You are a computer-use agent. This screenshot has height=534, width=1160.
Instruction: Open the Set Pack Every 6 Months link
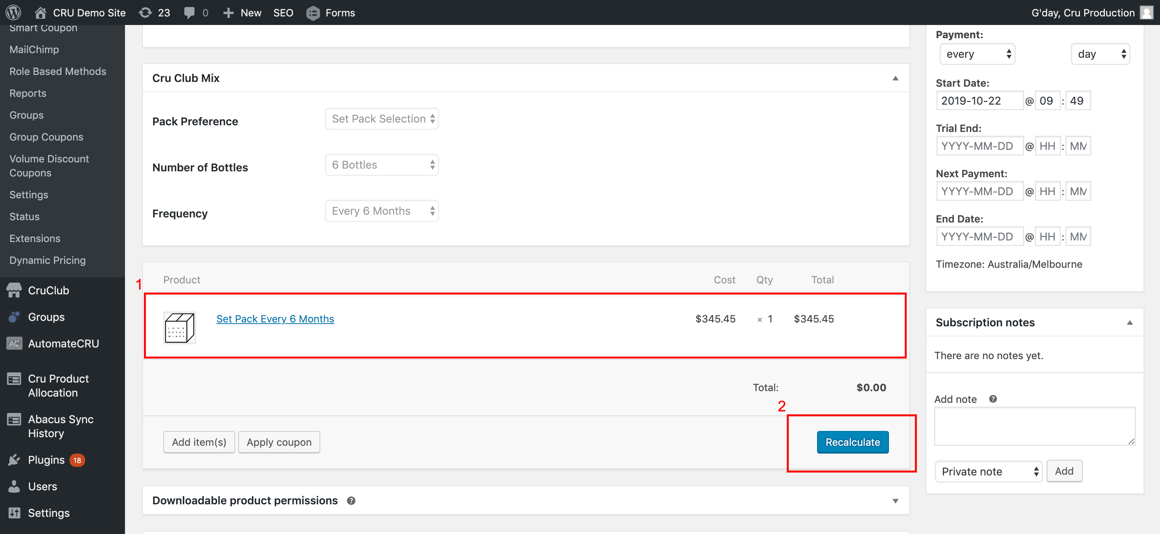coord(275,319)
